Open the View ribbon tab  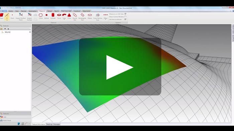click(17, 11)
